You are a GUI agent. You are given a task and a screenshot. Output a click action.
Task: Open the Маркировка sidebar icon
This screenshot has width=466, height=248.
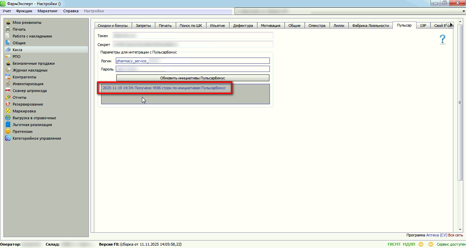pos(8,111)
